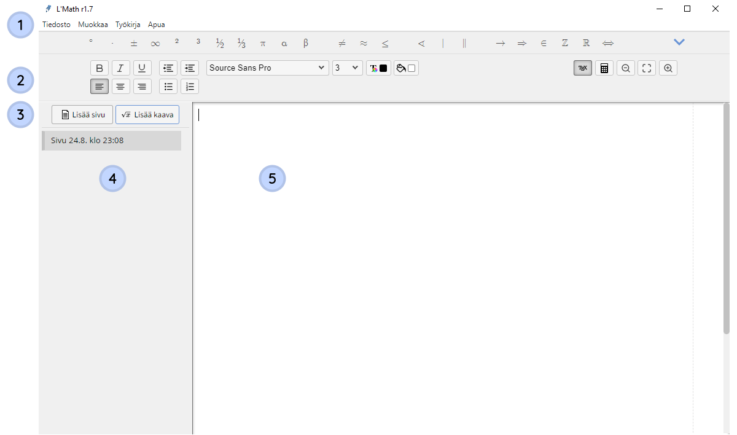Open the Tiedosto menu

[x=57, y=25]
